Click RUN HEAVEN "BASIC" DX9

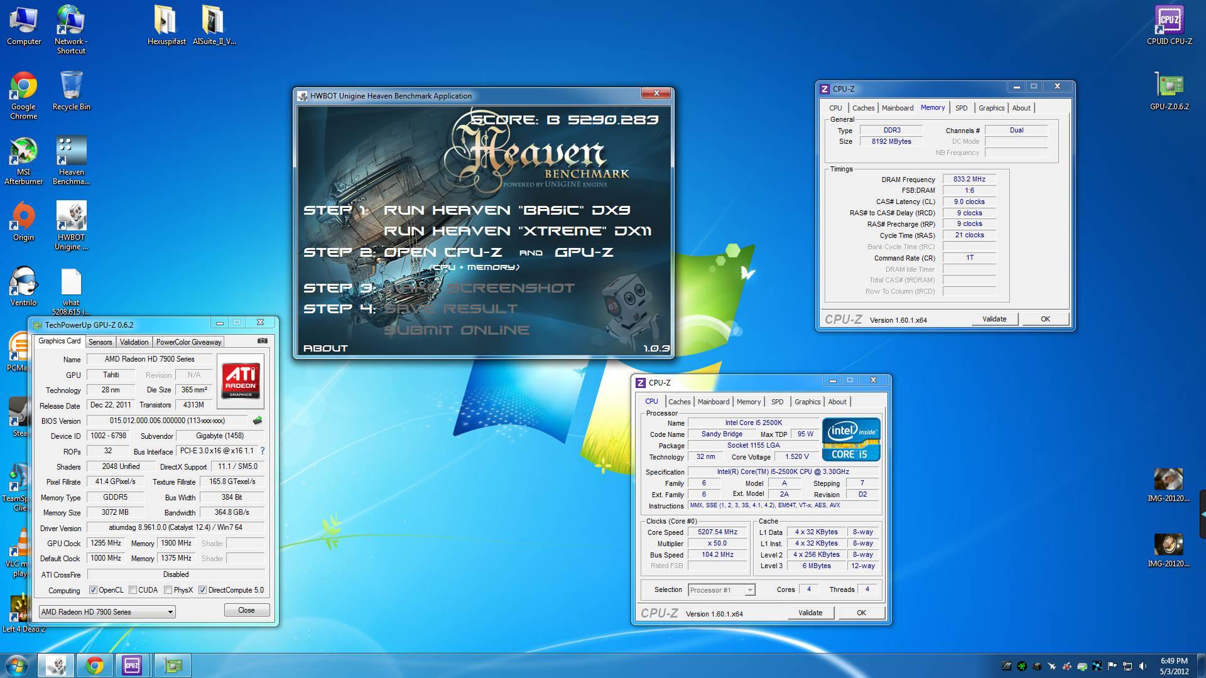[507, 210]
